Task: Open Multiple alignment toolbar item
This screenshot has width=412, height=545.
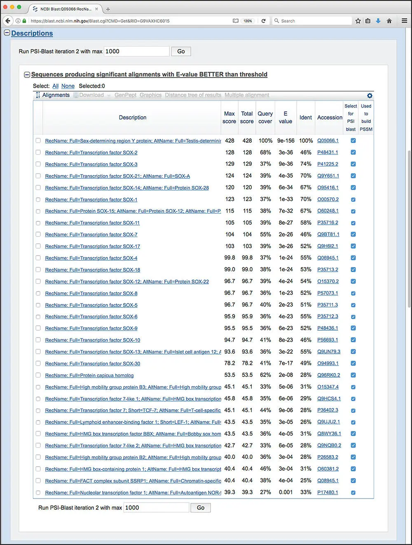Action: click(x=247, y=95)
